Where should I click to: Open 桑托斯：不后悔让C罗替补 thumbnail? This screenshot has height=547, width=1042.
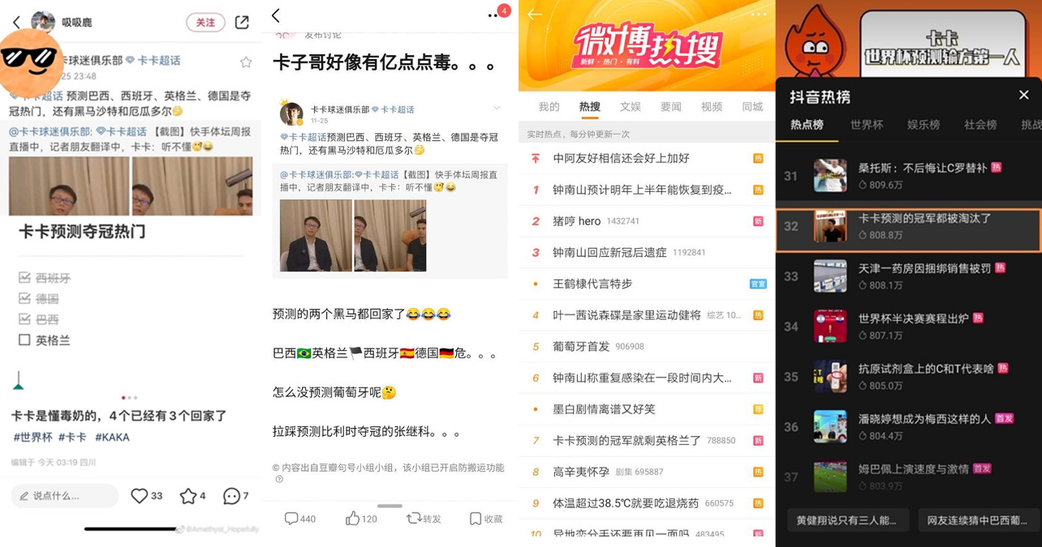coord(830,176)
